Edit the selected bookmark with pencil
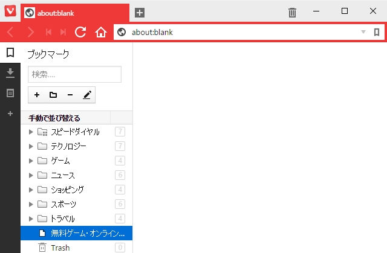 click(87, 95)
